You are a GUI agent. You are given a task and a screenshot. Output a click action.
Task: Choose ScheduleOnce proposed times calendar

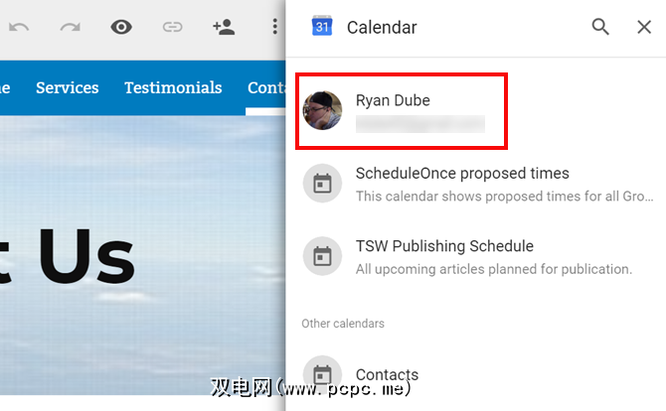pyautogui.click(x=476, y=184)
